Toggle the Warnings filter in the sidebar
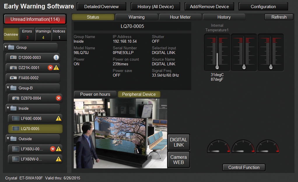298x182 pixels. pyautogui.click(x=43, y=34)
